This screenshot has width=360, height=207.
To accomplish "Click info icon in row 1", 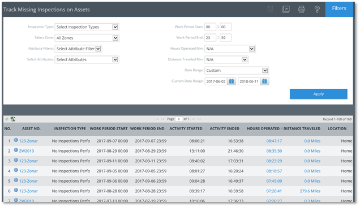I will click(x=16, y=140).
